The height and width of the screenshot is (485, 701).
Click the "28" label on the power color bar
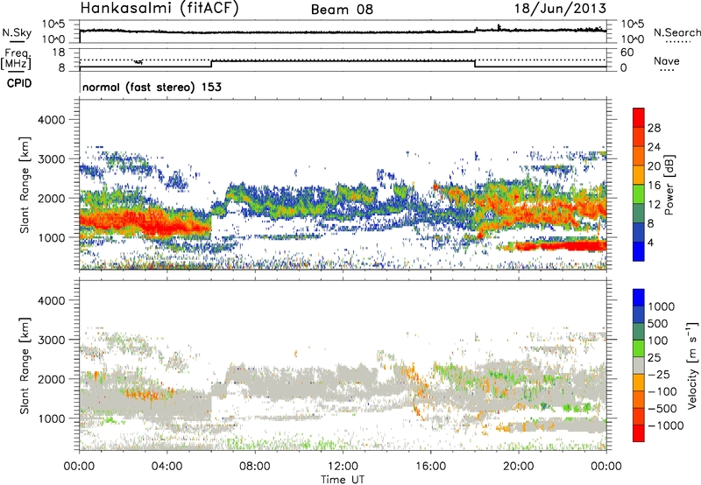point(654,128)
